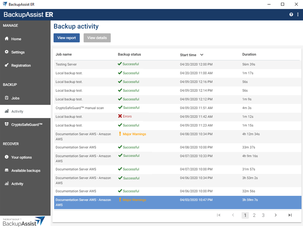Select Documentation Server AWS at 04/06/2020 10:00 PM

(x=177, y=191)
